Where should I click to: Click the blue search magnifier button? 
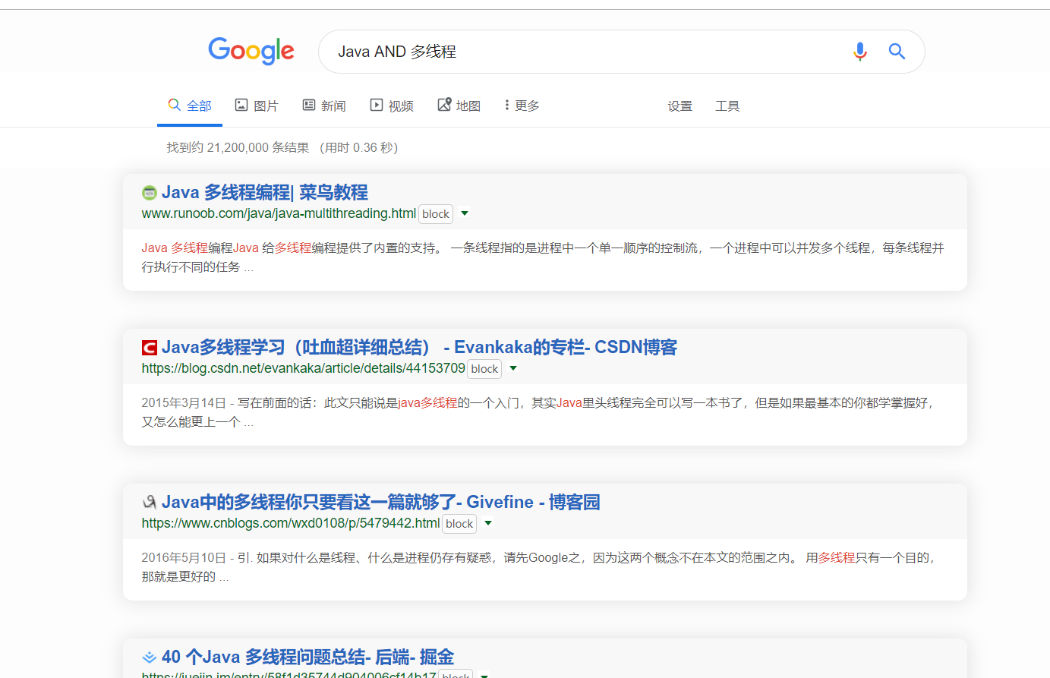click(x=897, y=52)
